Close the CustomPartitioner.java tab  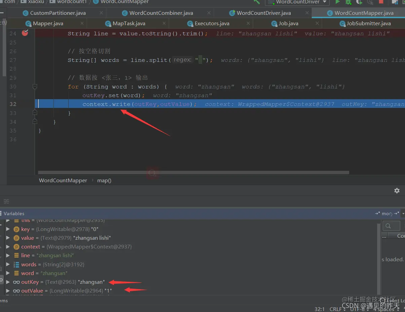tap(101, 13)
